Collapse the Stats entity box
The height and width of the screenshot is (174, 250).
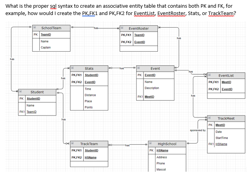click(x=73, y=68)
